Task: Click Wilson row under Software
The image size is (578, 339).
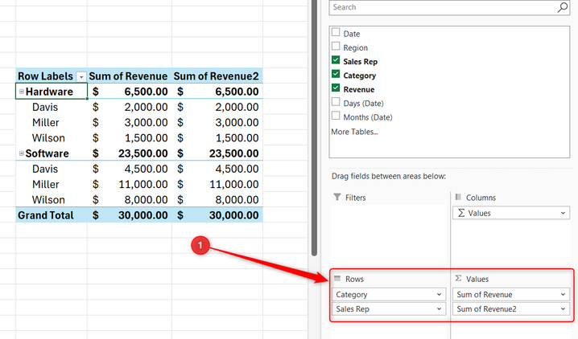Action: (x=48, y=200)
